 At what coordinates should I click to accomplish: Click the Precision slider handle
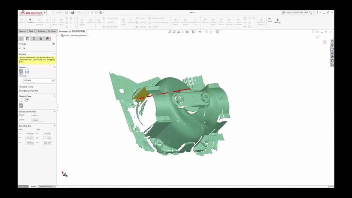click(34, 83)
